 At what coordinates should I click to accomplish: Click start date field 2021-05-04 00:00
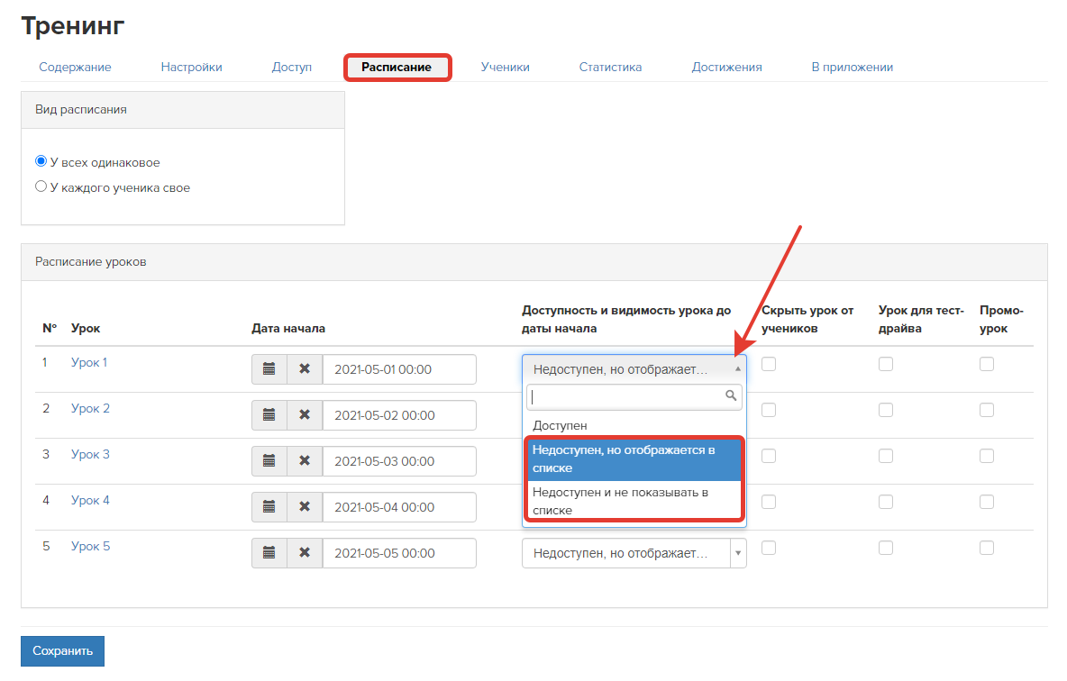pyautogui.click(x=399, y=507)
